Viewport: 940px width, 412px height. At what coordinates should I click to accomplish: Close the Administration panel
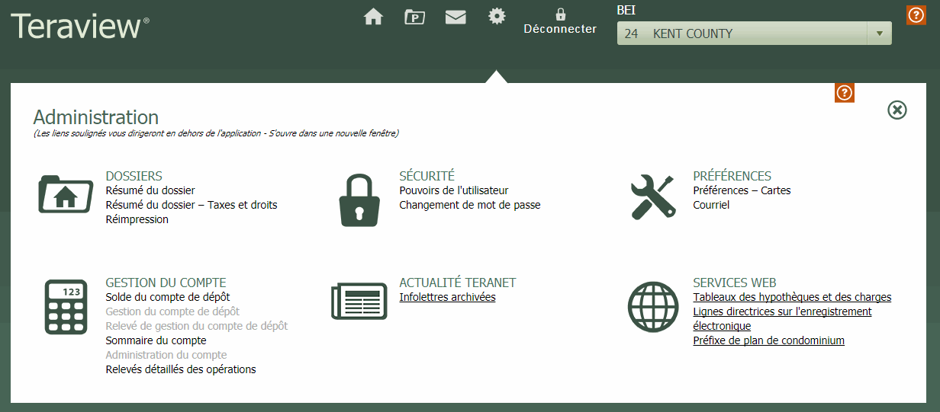(x=897, y=110)
